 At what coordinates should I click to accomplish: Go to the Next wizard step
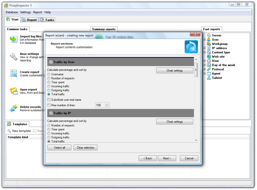[x=167, y=158]
